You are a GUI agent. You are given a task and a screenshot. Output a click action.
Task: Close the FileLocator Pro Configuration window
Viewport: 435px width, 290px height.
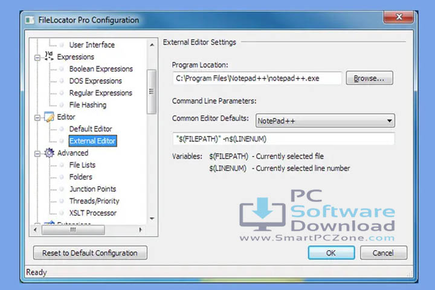[399, 17]
